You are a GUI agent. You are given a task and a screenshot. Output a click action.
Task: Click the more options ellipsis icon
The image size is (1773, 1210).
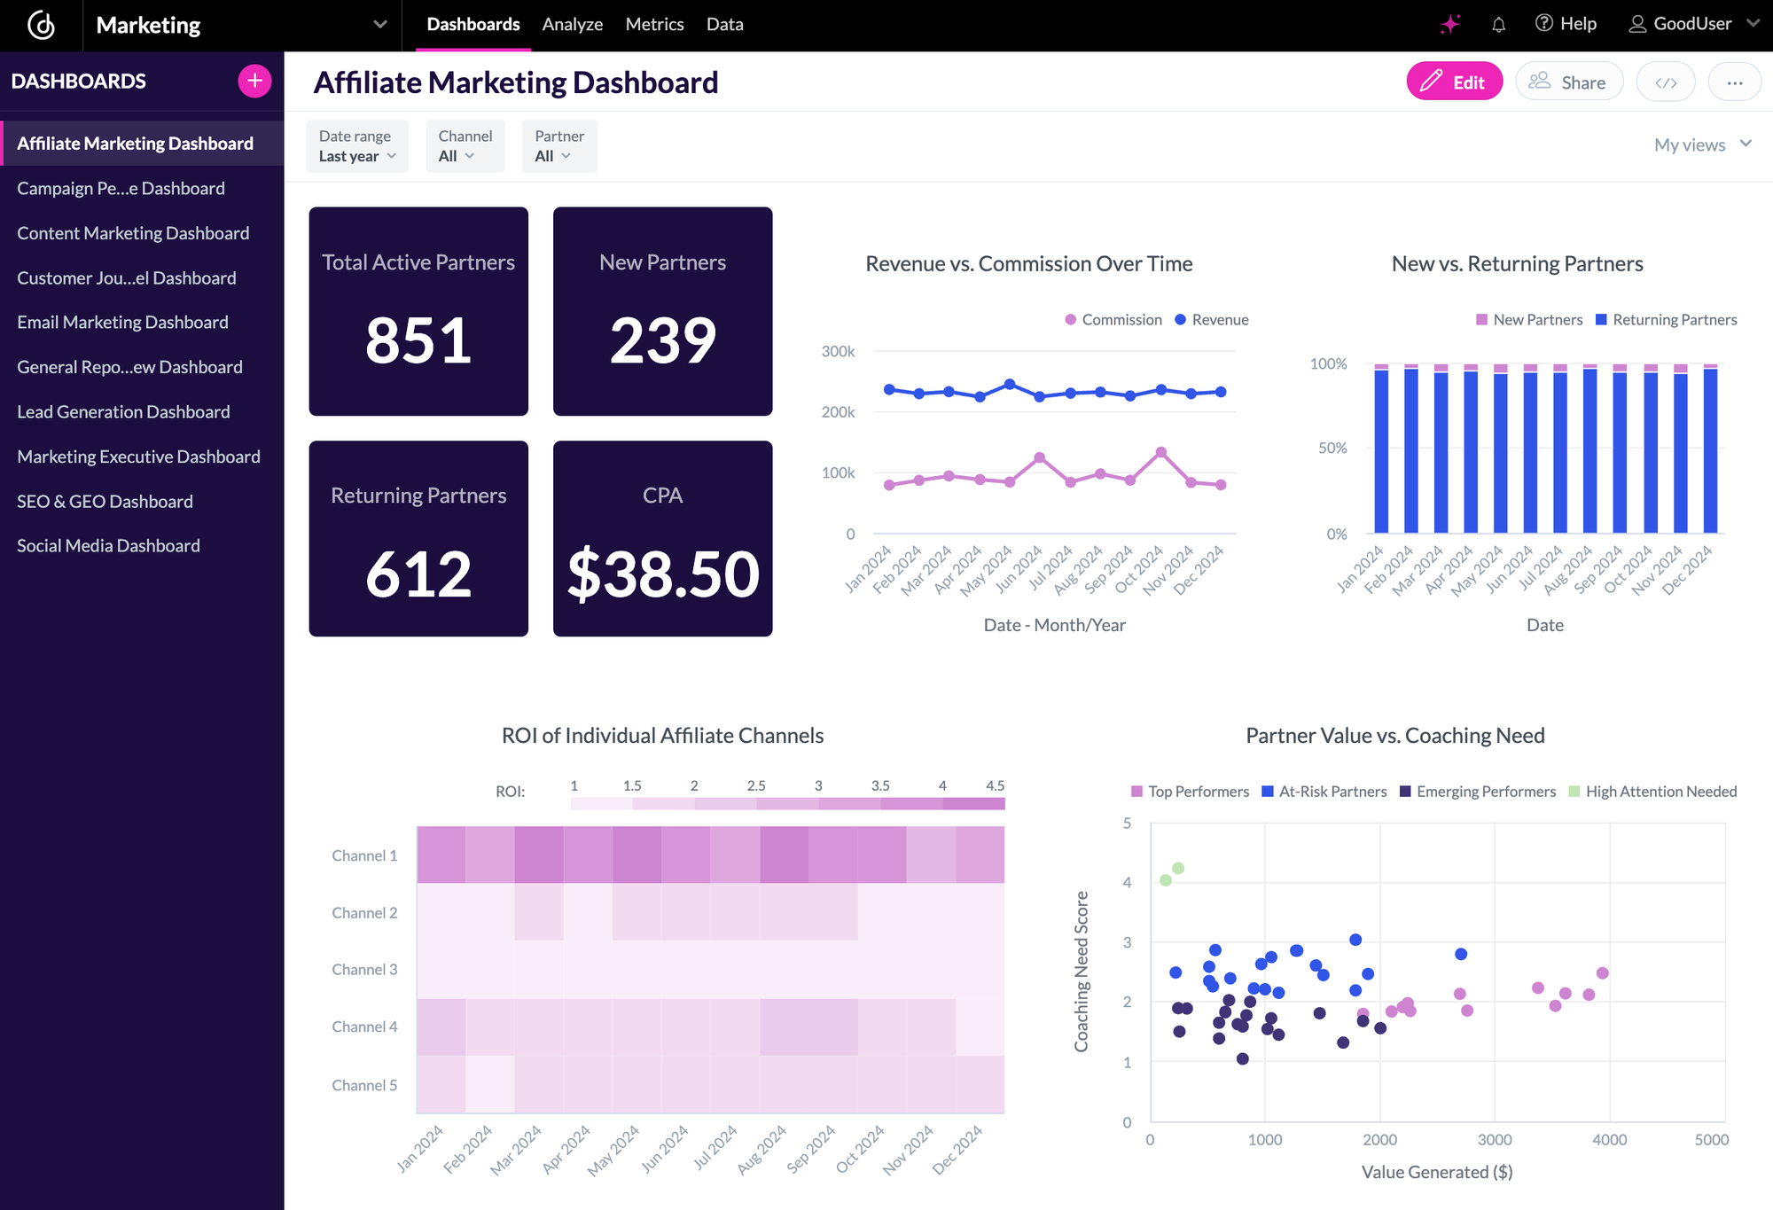pyautogui.click(x=1735, y=82)
